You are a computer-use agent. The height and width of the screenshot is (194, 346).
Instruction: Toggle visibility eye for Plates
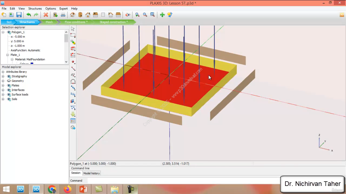click(9, 85)
